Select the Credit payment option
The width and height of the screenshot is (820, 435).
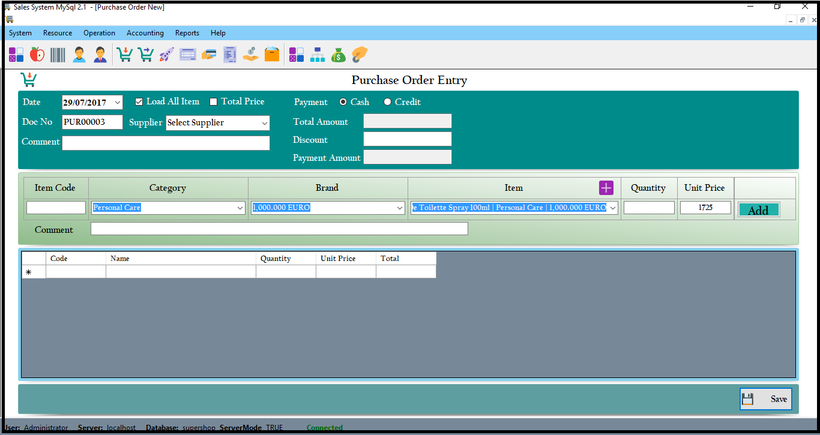(x=388, y=102)
